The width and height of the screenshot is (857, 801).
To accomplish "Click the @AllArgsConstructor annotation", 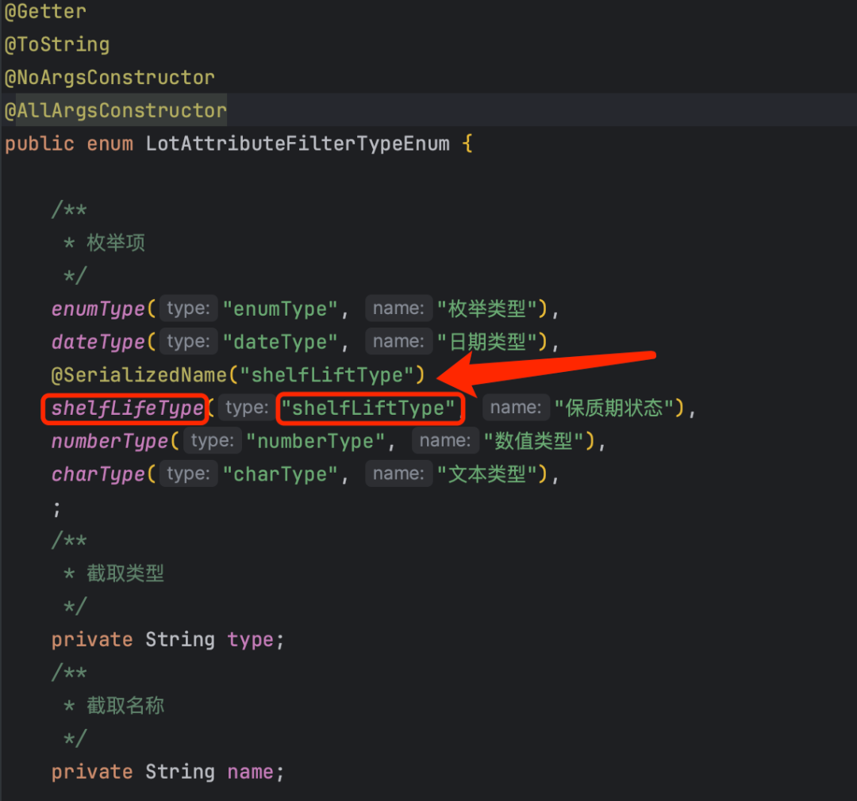I will click(115, 110).
